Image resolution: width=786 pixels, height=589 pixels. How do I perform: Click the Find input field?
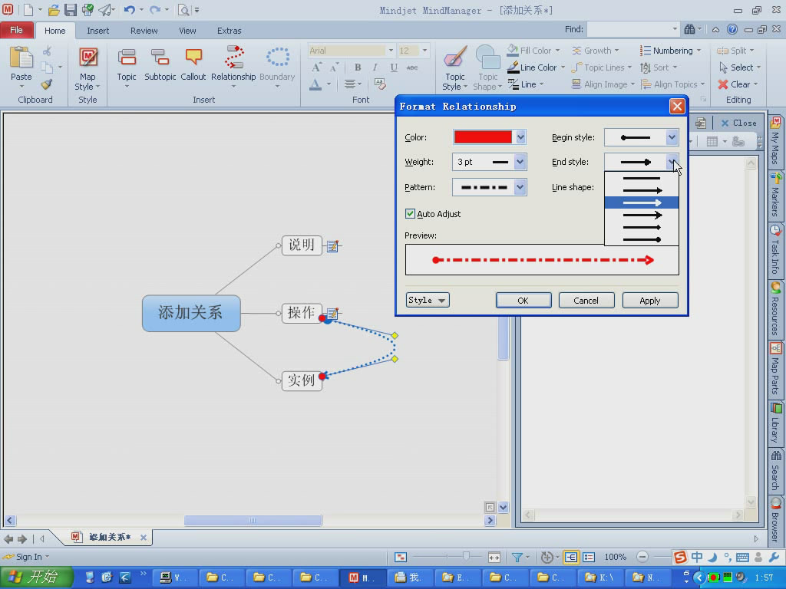pos(629,30)
